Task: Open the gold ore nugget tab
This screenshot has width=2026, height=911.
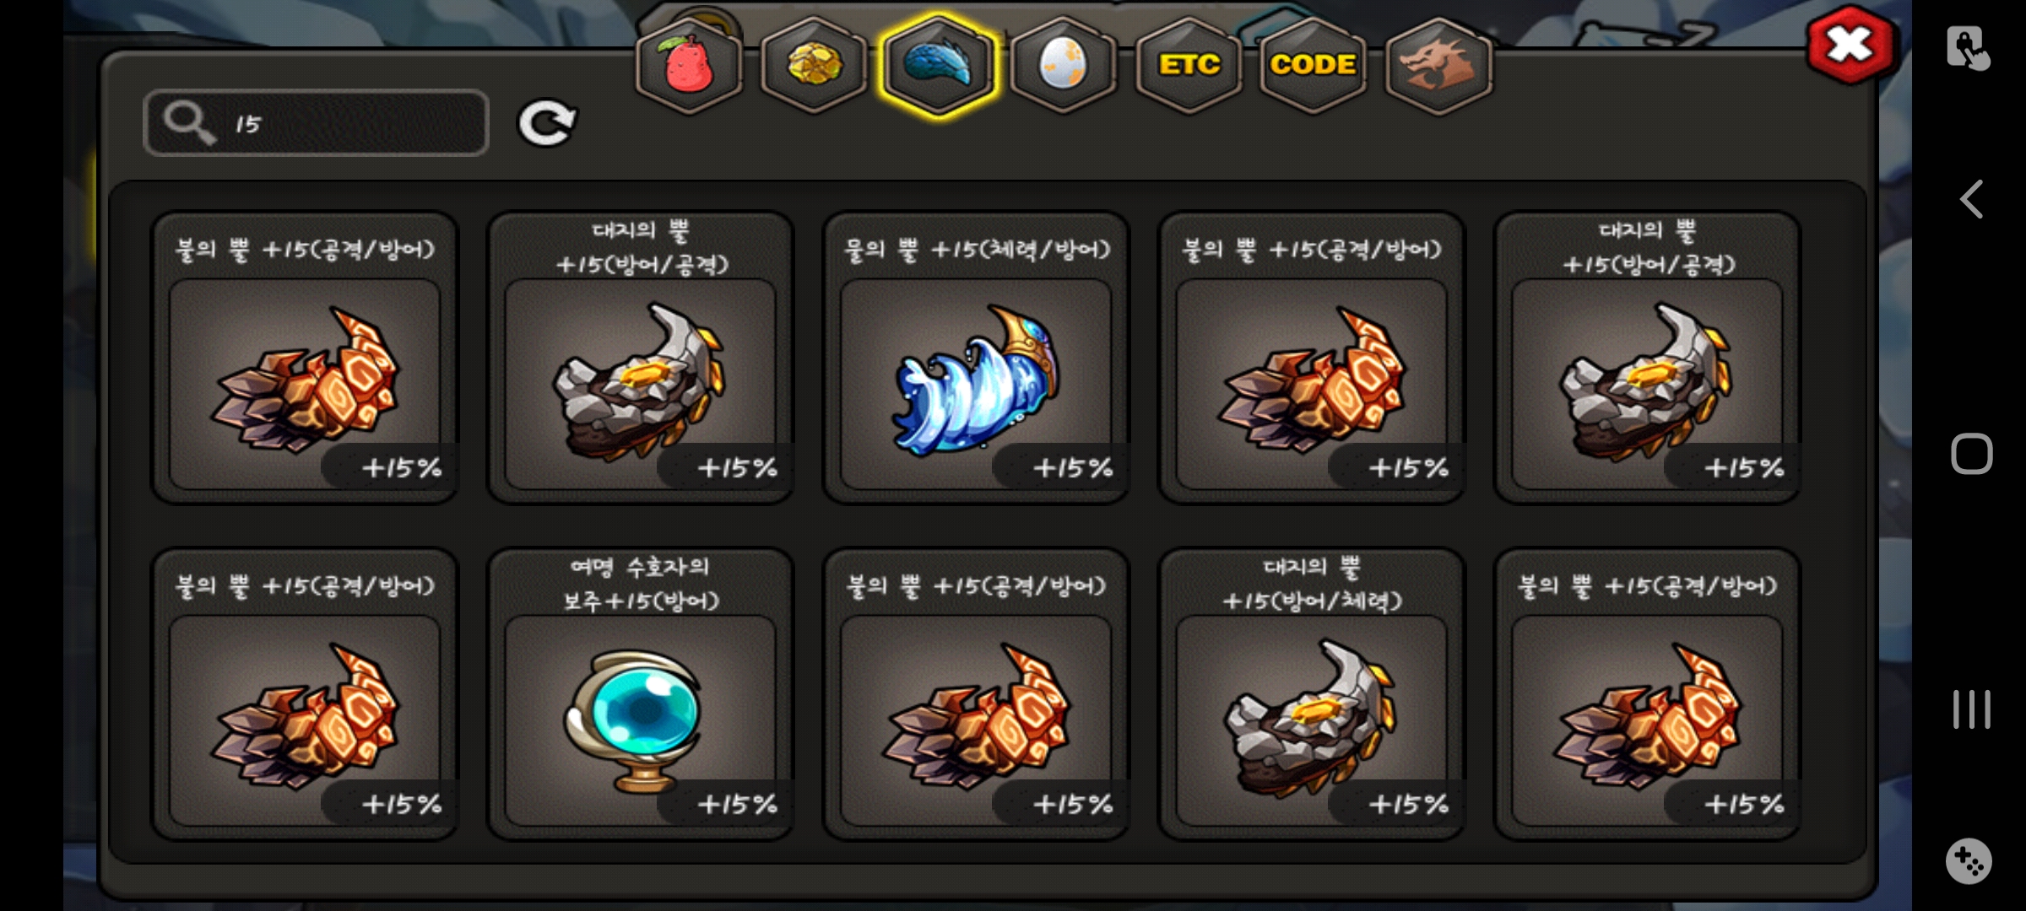Action: 814,65
